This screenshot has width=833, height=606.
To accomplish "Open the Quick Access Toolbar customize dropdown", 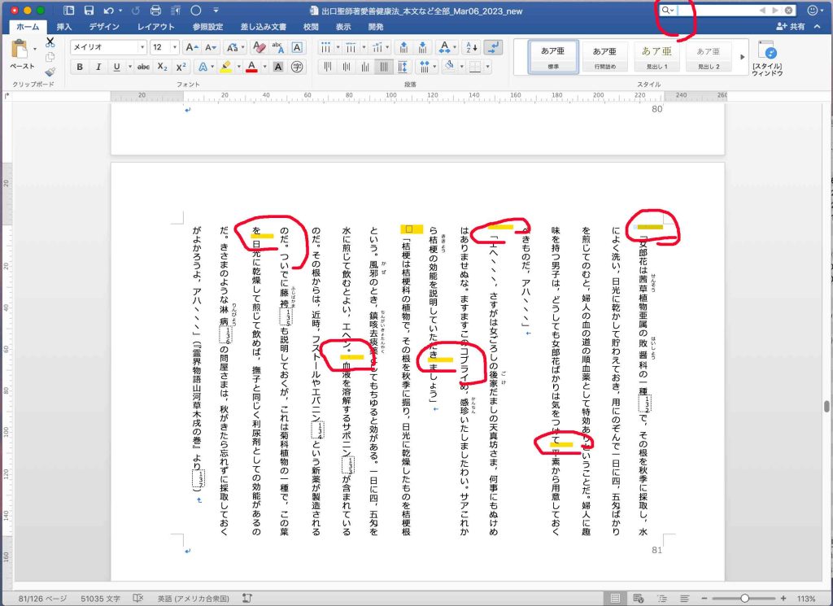I will click(216, 10).
